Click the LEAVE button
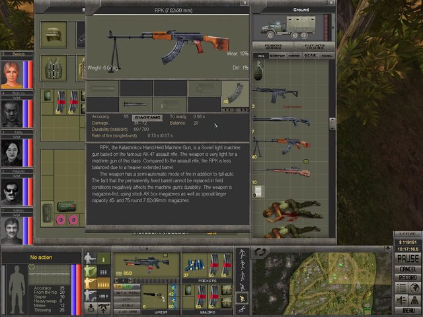 (x=407, y=234)
